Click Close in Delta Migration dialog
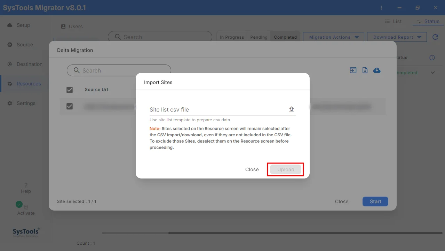 coord(342,201)
